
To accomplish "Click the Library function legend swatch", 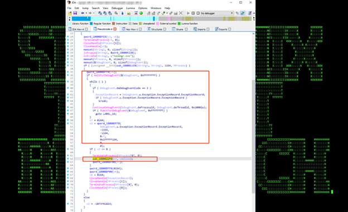I will (70, 23).
